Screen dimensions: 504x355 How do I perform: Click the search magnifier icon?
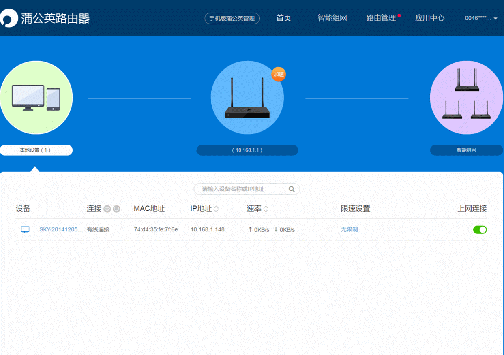tap(292, 189)
